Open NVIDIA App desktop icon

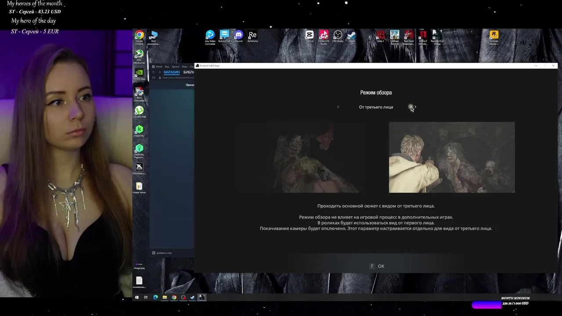click(x=139, y=75)
